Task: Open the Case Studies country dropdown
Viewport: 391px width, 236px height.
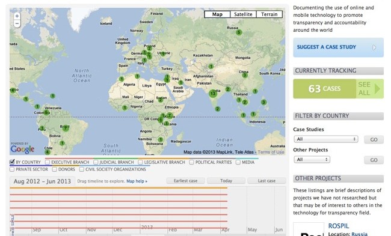Action: pos(326,139)
